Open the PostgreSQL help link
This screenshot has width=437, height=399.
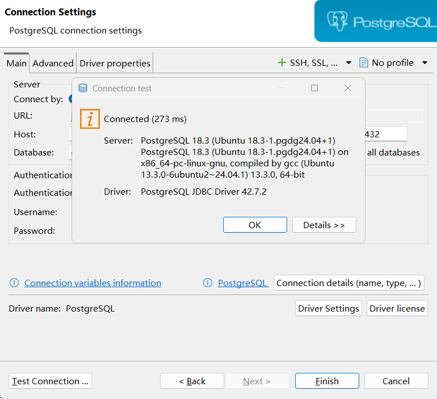242,283
